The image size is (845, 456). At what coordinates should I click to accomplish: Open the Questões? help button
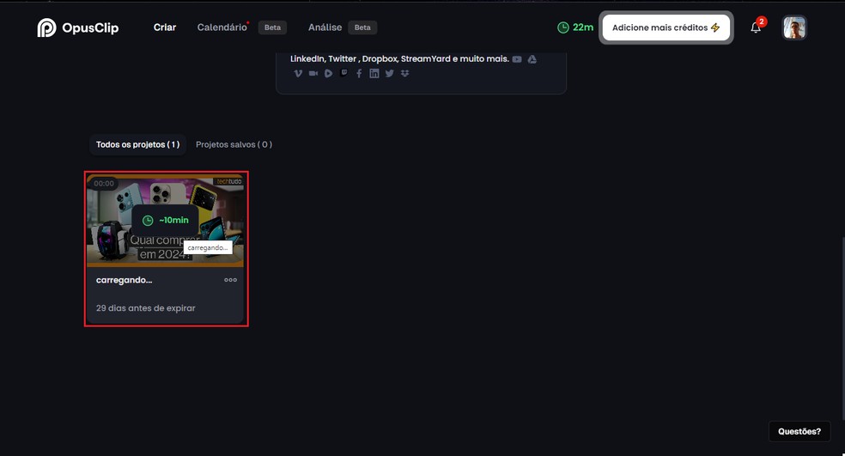(x=799, y=431)
